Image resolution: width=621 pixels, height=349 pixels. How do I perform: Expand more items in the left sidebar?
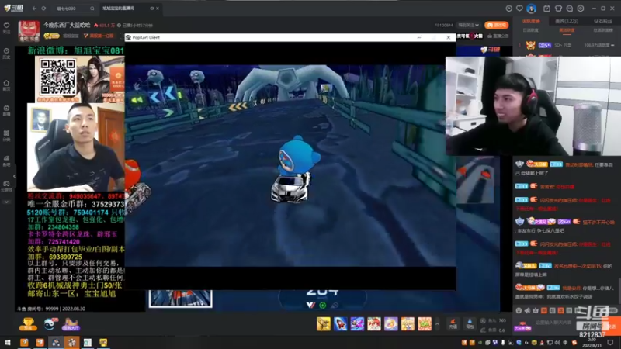pyautogui.click(x=6, y=202)
